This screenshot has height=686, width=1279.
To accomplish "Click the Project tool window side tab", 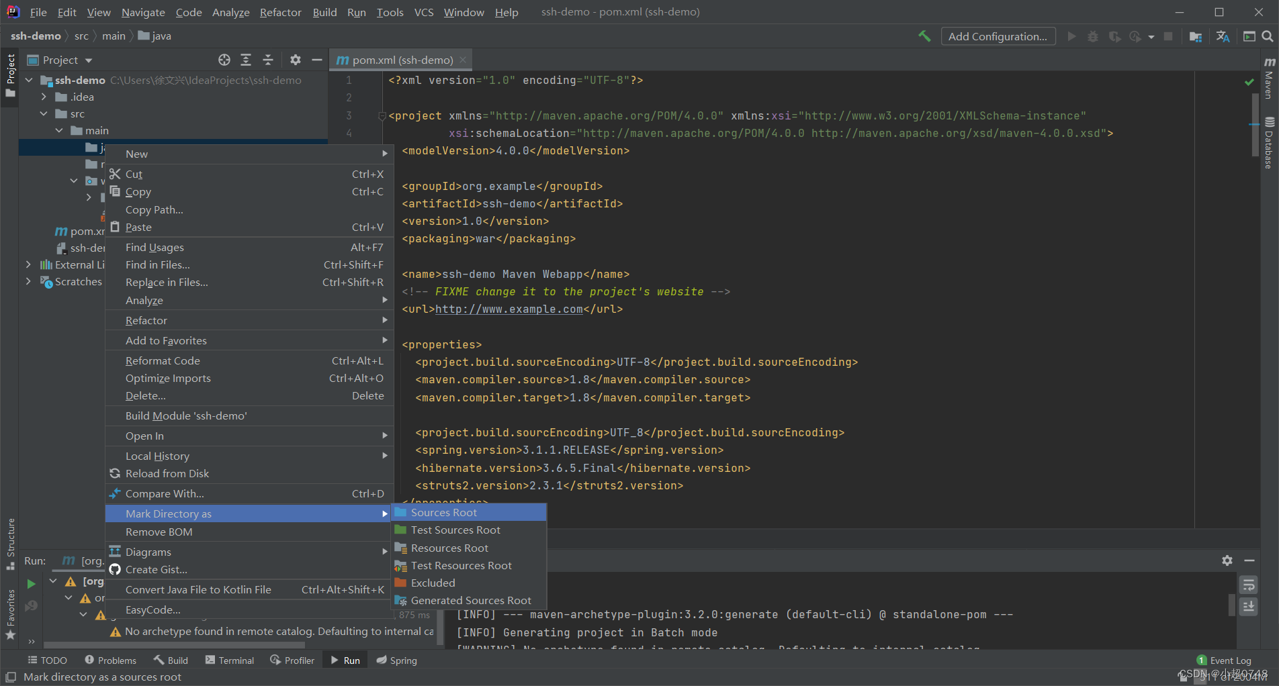I will pos(10,75).
